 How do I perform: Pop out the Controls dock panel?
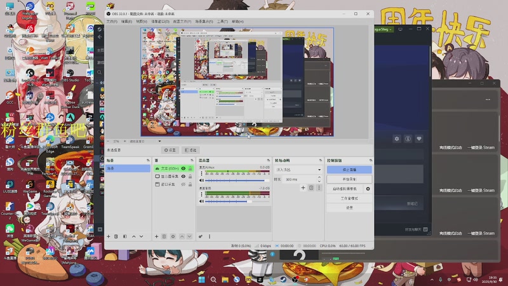coord(370,161)
